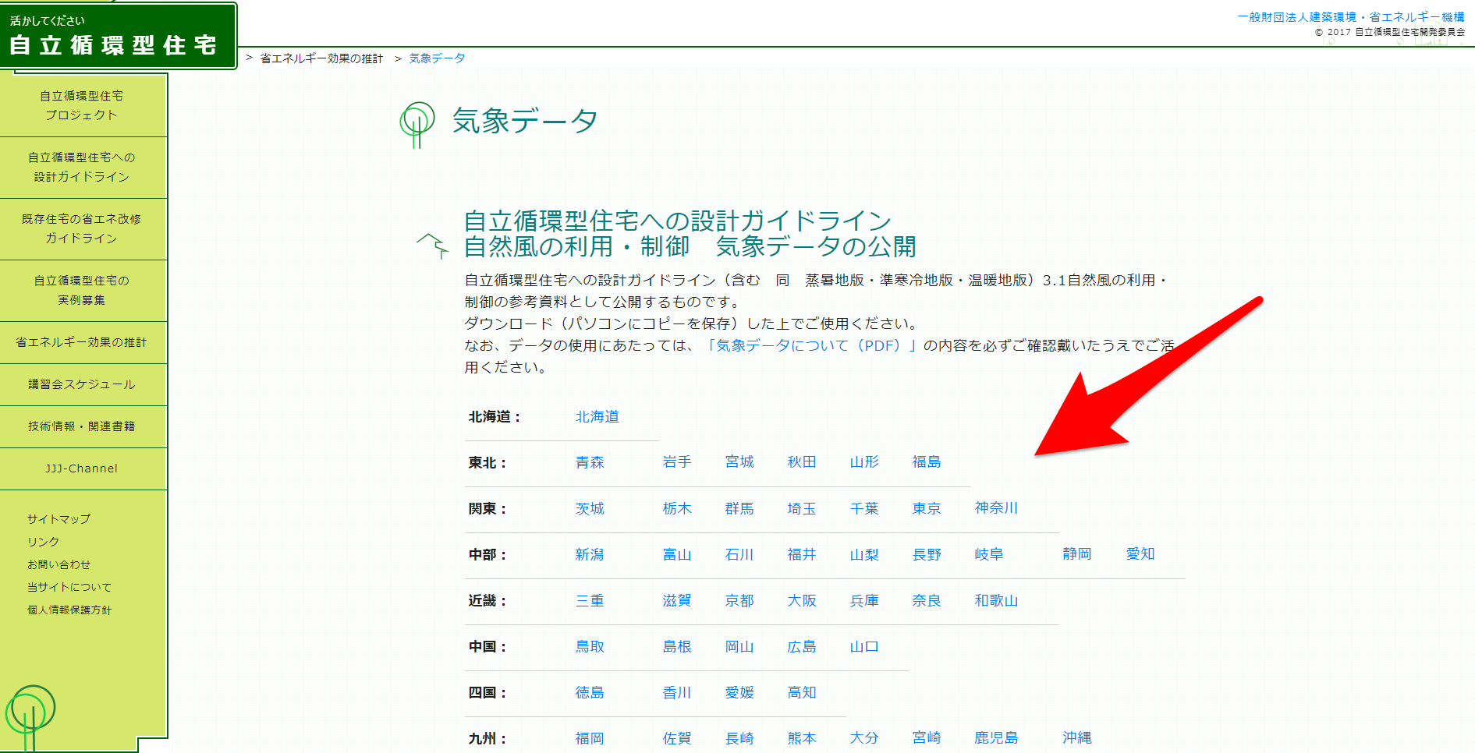Select 福島 prefecture link

[927, 462]
